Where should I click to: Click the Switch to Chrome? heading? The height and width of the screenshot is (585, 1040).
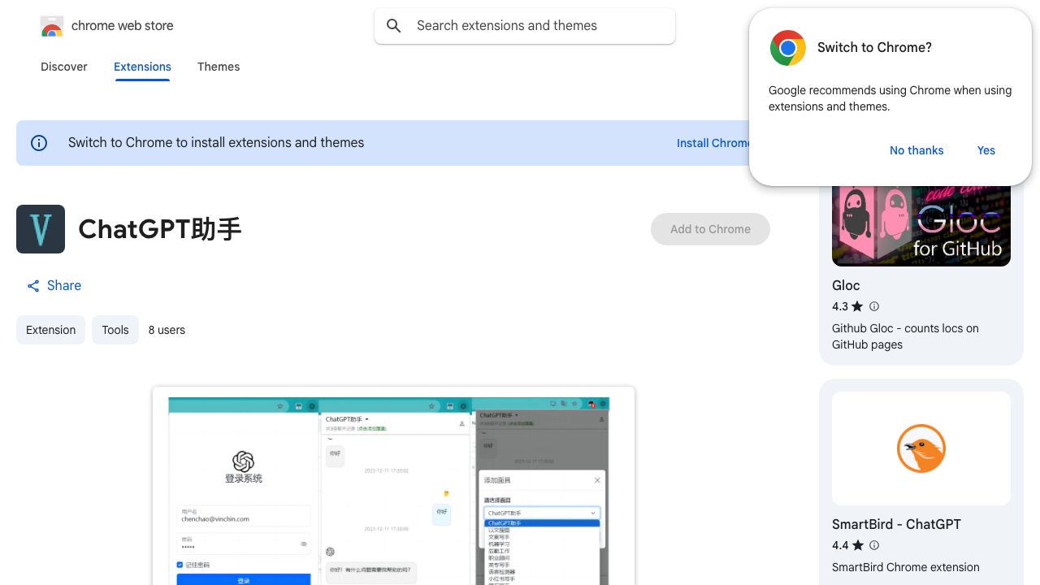(x=874, y=48)
